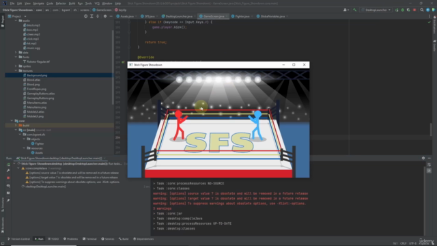Click the Debug bug icon in top toolbar
The image size is (437, 246).
402,10
